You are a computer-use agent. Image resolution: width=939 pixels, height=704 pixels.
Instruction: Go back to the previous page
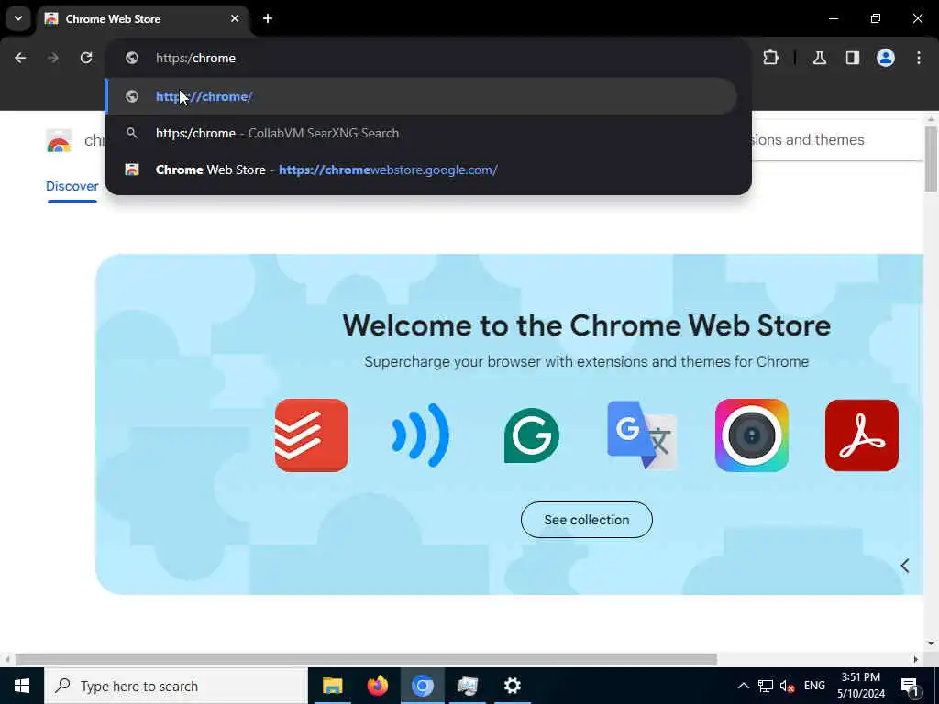[x=20, y=58]
